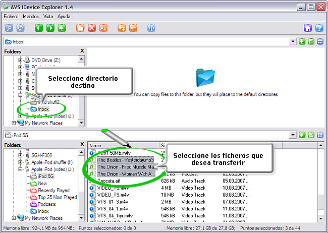328x233 pixels.
Task: Click top panel green up-folder icon
Action: point(302,42)
